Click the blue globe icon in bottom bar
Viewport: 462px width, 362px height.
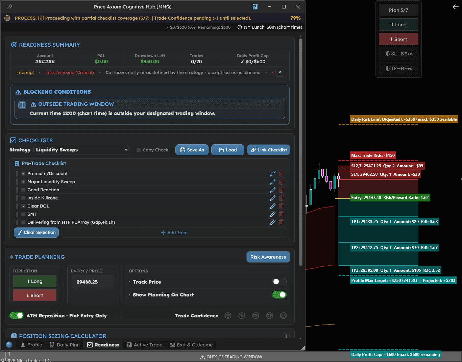[x=9, y=344]
